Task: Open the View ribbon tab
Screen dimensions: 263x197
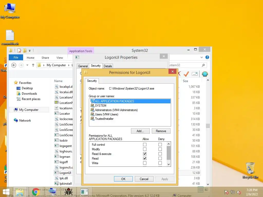Action: 60,58
